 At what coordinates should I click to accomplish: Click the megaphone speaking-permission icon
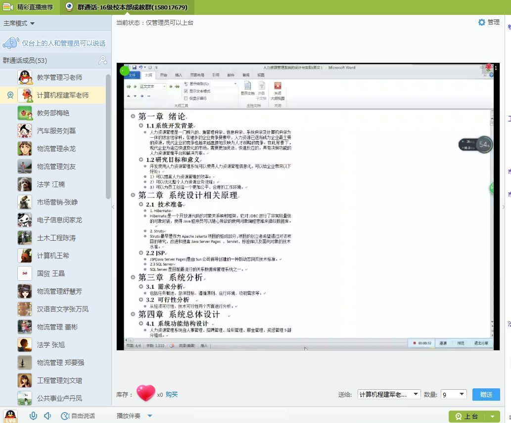point(11,43)
